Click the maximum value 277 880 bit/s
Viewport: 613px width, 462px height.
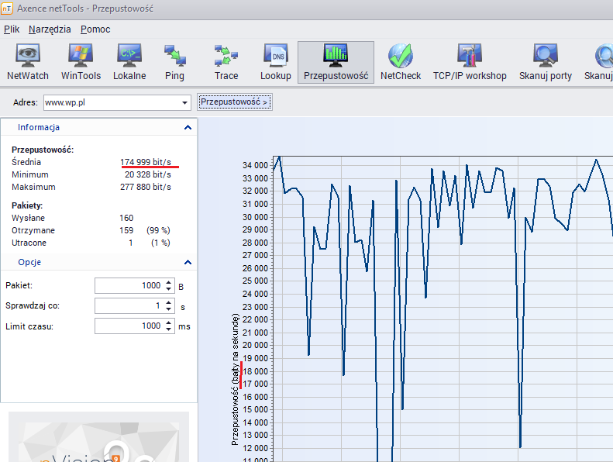pos(146,187)
